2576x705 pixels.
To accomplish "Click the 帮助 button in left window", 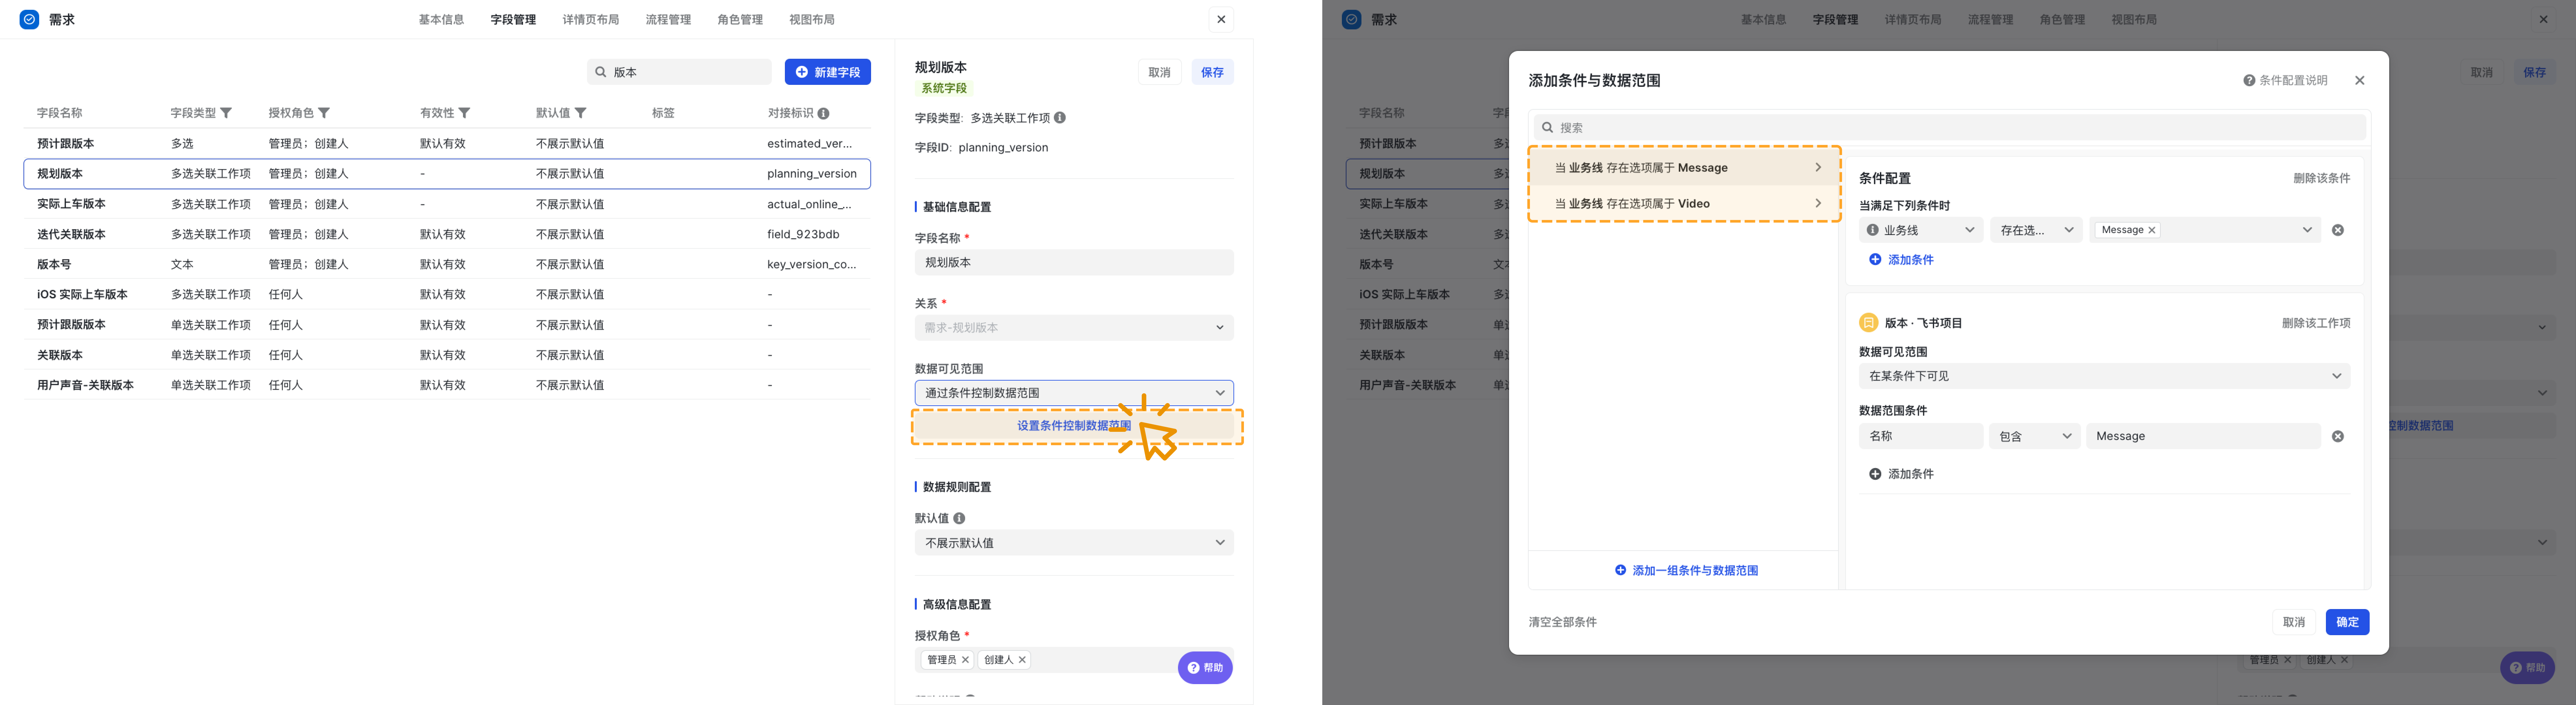I will pos(1205,668).
